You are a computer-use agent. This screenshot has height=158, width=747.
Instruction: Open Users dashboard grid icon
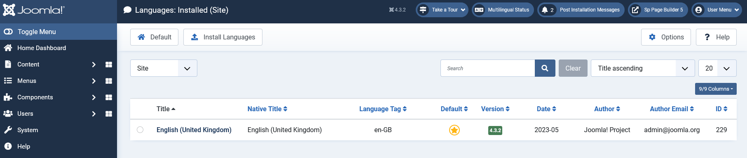tap(109, 114)
